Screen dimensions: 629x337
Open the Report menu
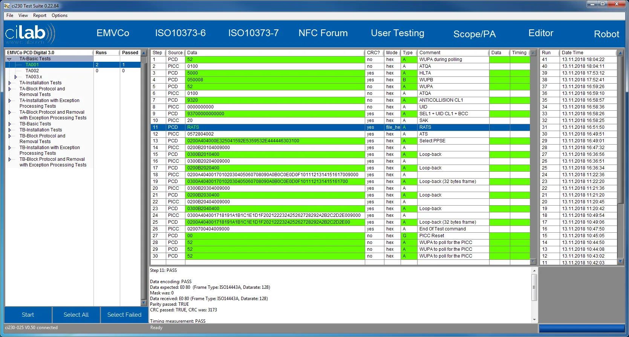(40, 15)
